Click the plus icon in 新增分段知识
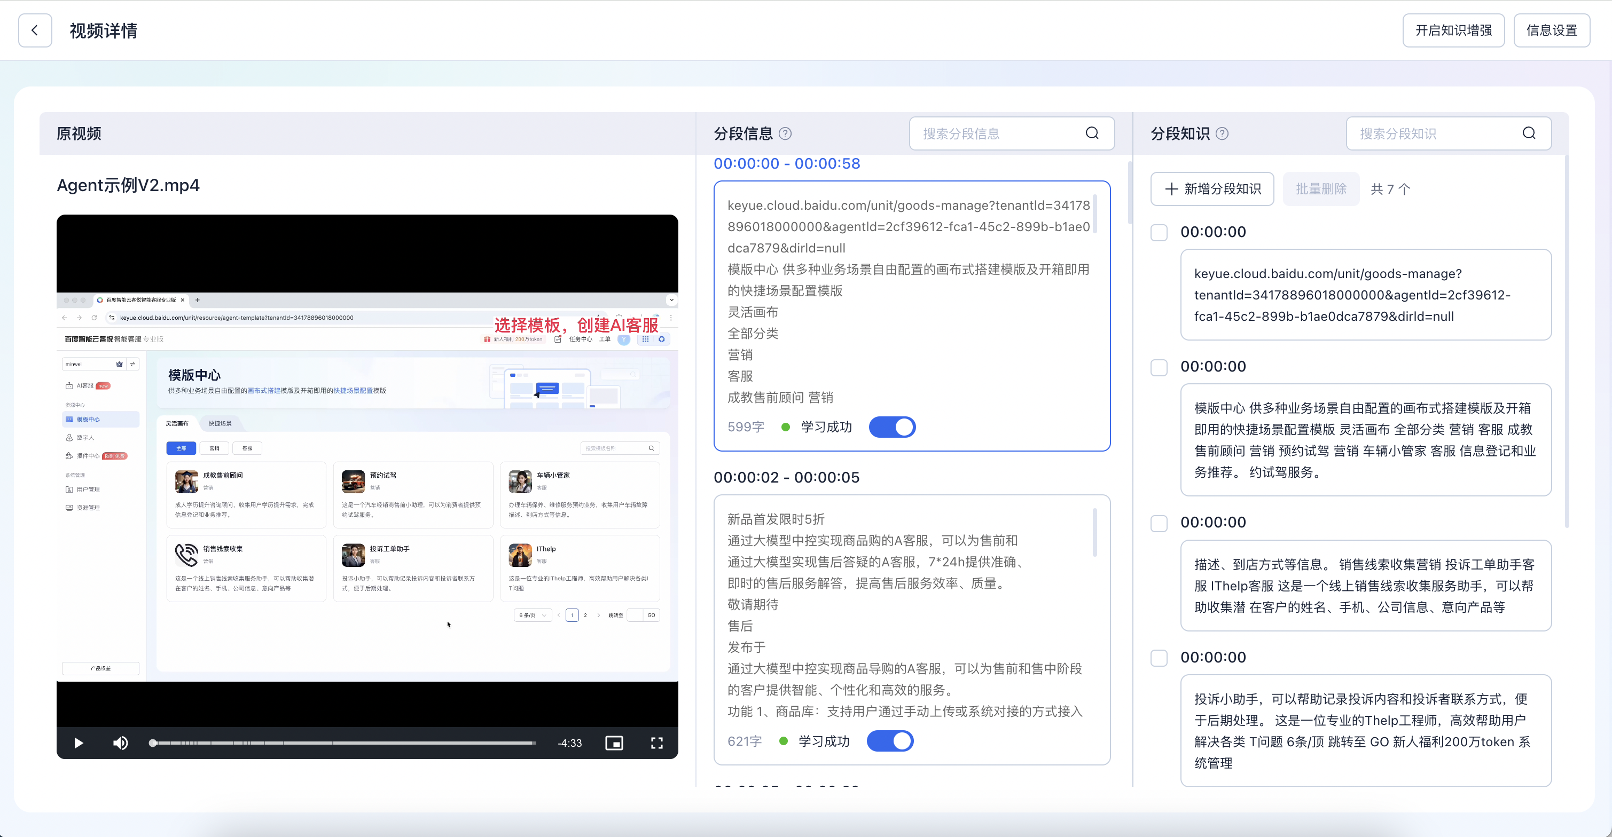The image size is (1612, 837). (x=1171, y=189)
